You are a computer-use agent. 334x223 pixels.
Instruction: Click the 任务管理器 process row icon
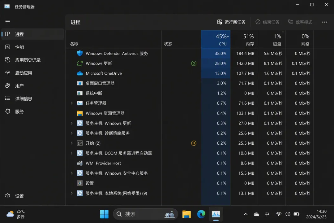point(80,103)
